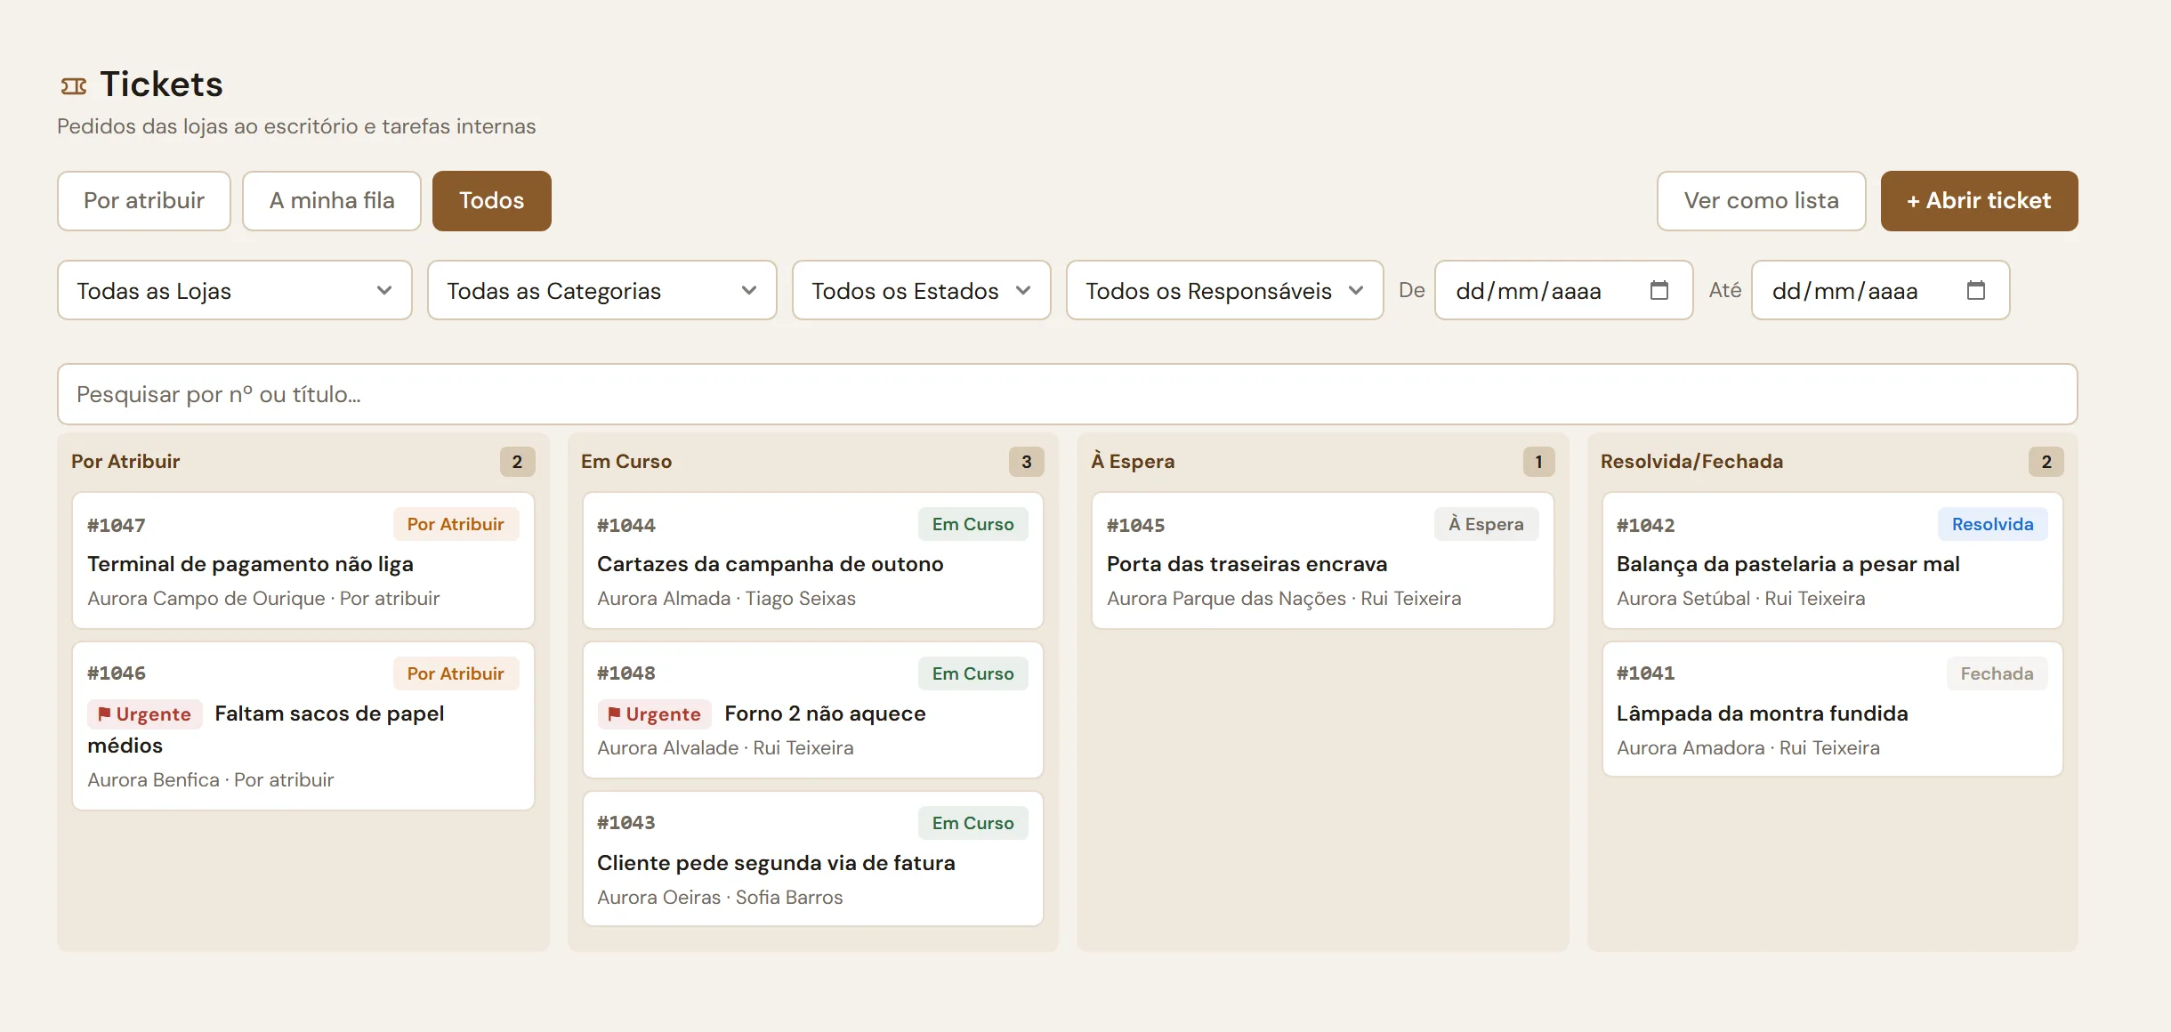Click the Fechada badge on ticket #1041
Image resolution: width=2171 pixels, height=1032 pixels.
click(x=1997, y=673)
